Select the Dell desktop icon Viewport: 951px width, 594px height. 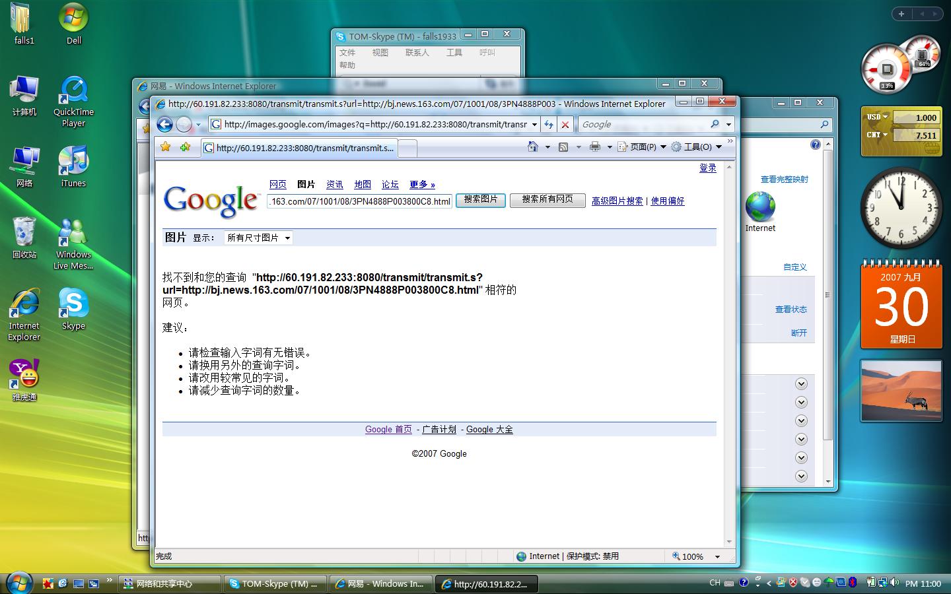[x=73, y=24]
